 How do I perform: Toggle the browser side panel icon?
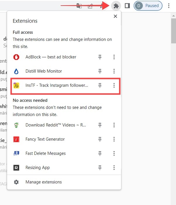127,6
